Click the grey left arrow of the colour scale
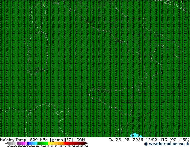 coord(7,143)
